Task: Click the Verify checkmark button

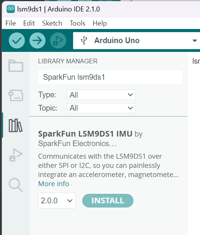Action: [x=17, y=40]
